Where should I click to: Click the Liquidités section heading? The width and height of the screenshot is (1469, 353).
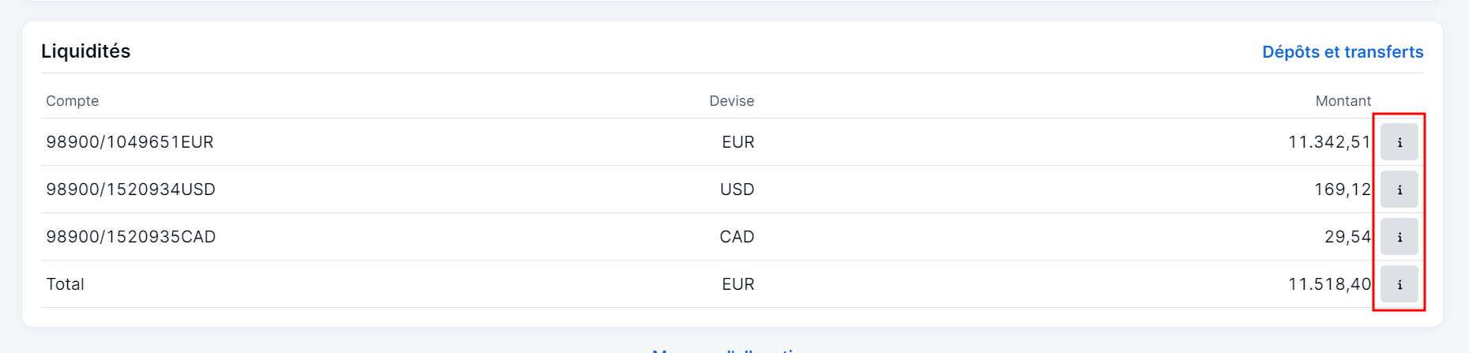[85, 51]
